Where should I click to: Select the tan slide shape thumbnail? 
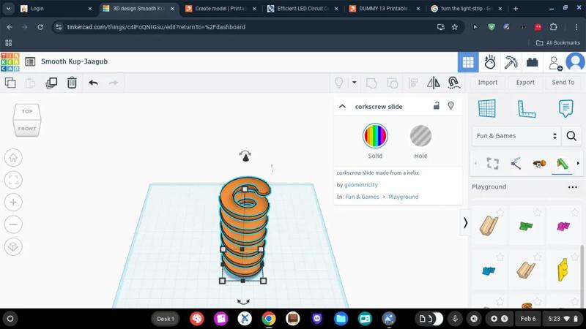tap(489, 226)
